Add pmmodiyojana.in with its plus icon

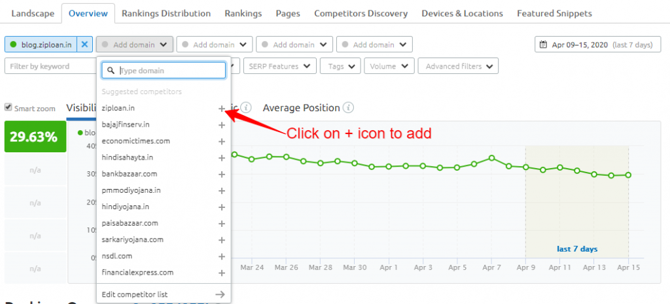221,191
